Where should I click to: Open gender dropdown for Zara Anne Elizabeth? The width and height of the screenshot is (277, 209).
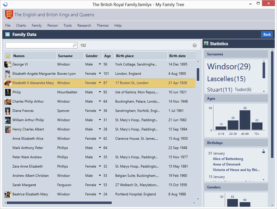point(100,166)
